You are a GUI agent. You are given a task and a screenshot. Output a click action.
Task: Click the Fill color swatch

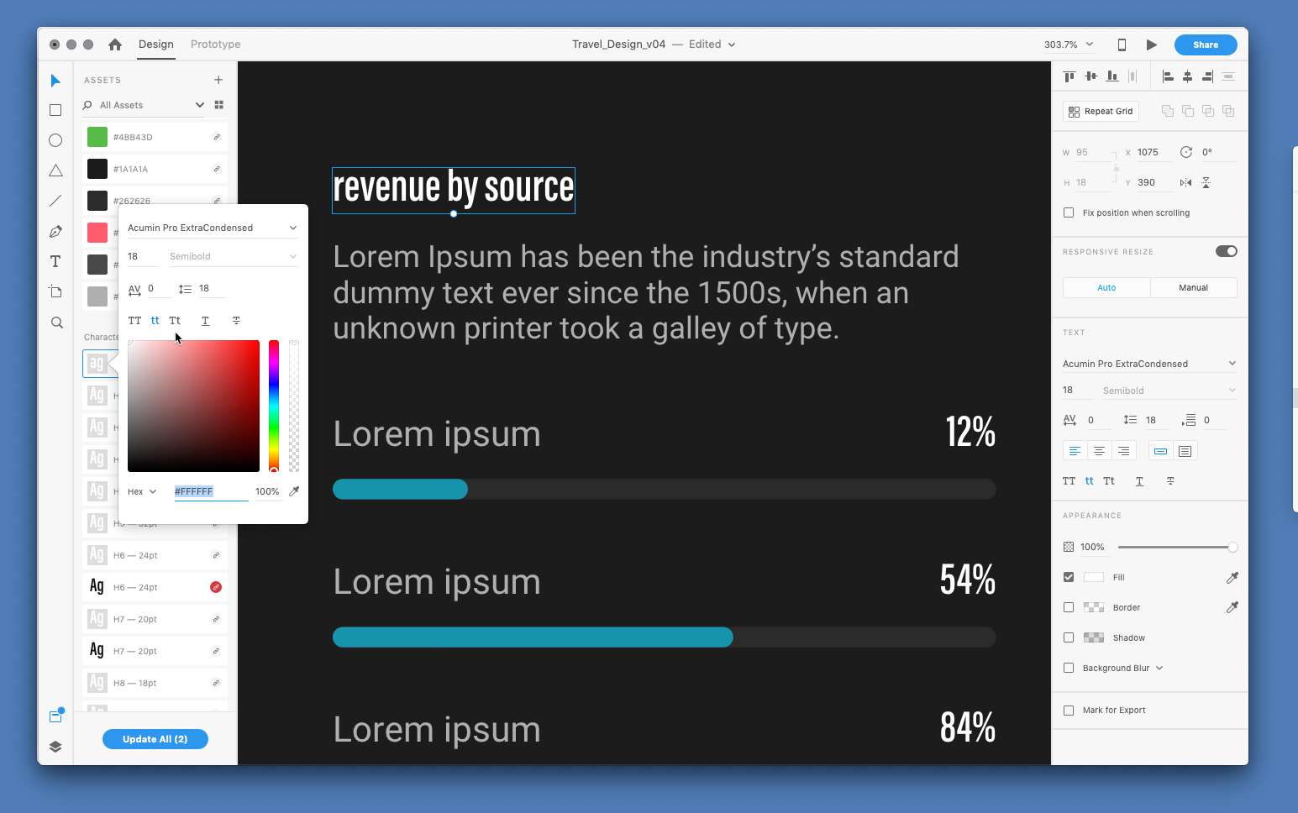(1094, 577)
